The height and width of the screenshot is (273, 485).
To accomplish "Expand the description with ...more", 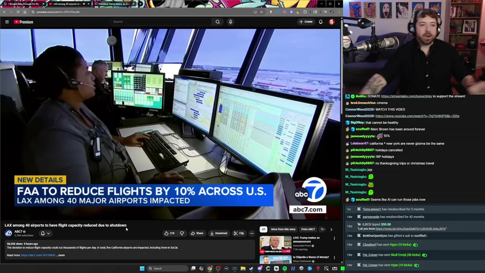I will click(x=61, y=255).
